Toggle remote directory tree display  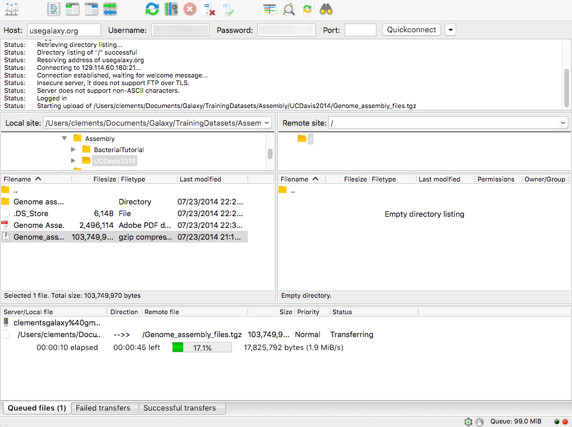point(91,9)
